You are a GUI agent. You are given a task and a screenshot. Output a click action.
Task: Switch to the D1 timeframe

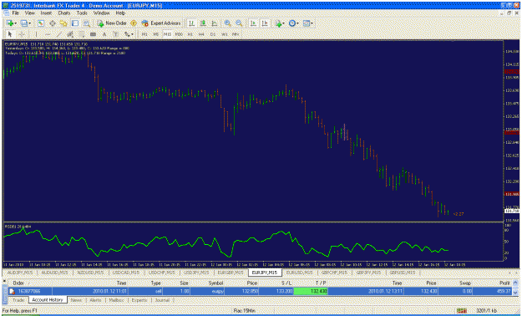pos(213,34)
